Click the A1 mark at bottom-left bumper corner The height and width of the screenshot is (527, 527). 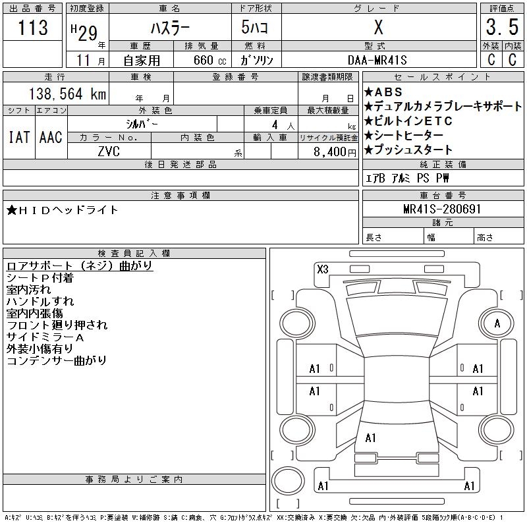pyautogui.click(x=323, y=486)
